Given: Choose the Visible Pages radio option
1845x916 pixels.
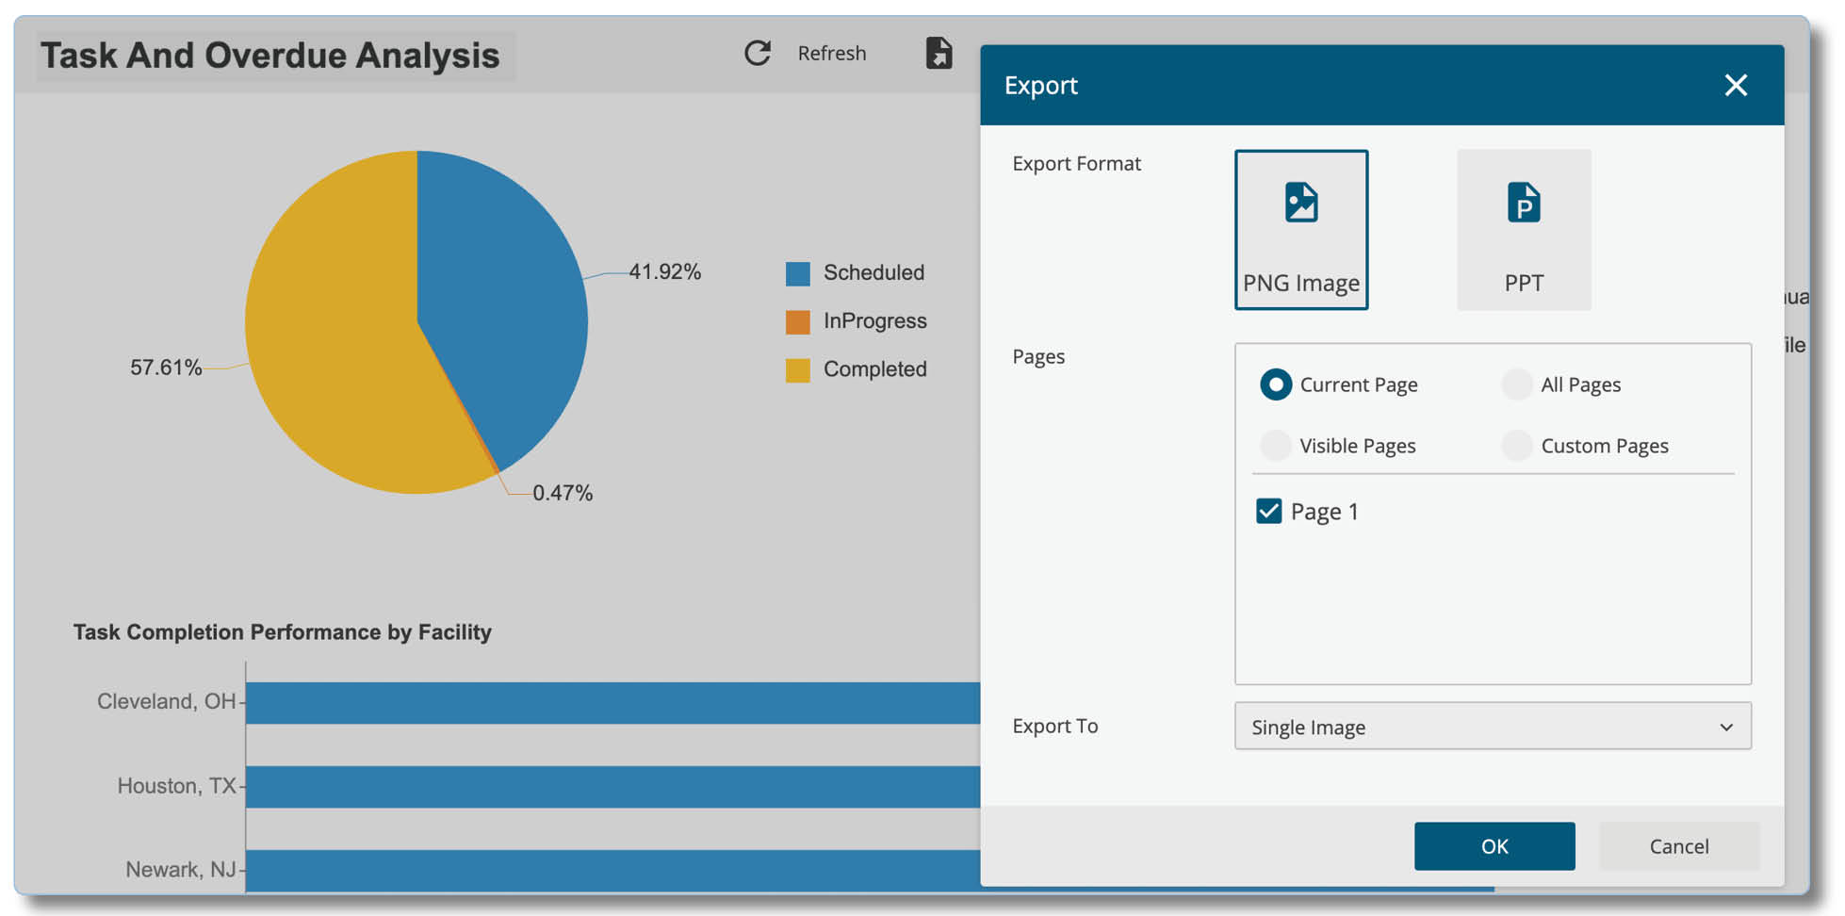Looking at the screenshot, I should click(x=1276, y=446).
